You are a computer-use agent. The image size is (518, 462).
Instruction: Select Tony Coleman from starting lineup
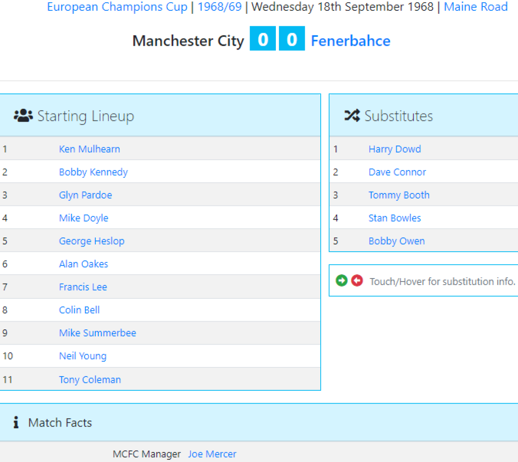90,380
